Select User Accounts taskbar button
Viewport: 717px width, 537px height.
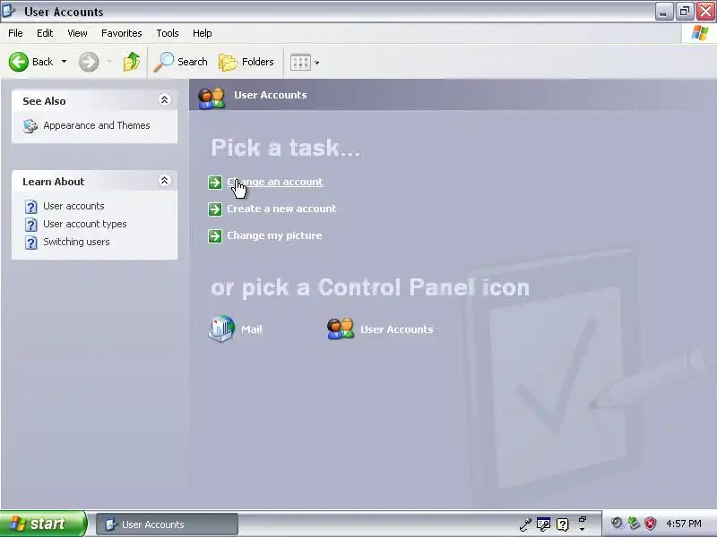(167, 524)
